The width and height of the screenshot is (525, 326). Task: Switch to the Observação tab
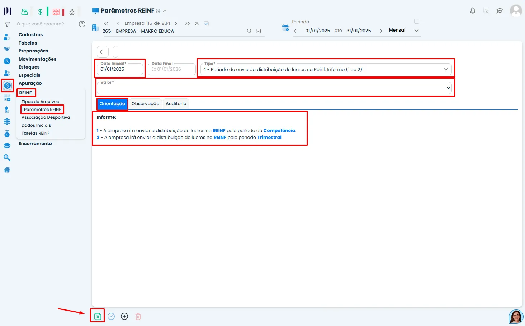pos(145,104)
